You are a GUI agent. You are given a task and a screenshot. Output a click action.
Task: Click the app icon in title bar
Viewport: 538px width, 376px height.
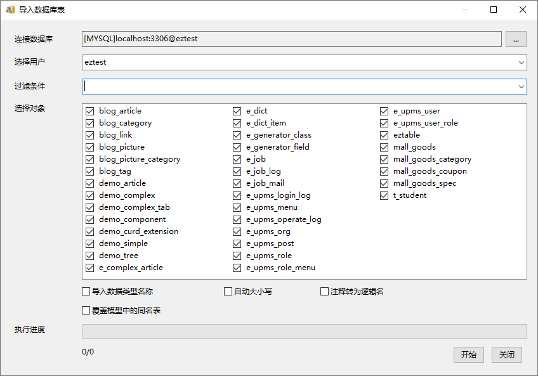click(x=10, y=10)
